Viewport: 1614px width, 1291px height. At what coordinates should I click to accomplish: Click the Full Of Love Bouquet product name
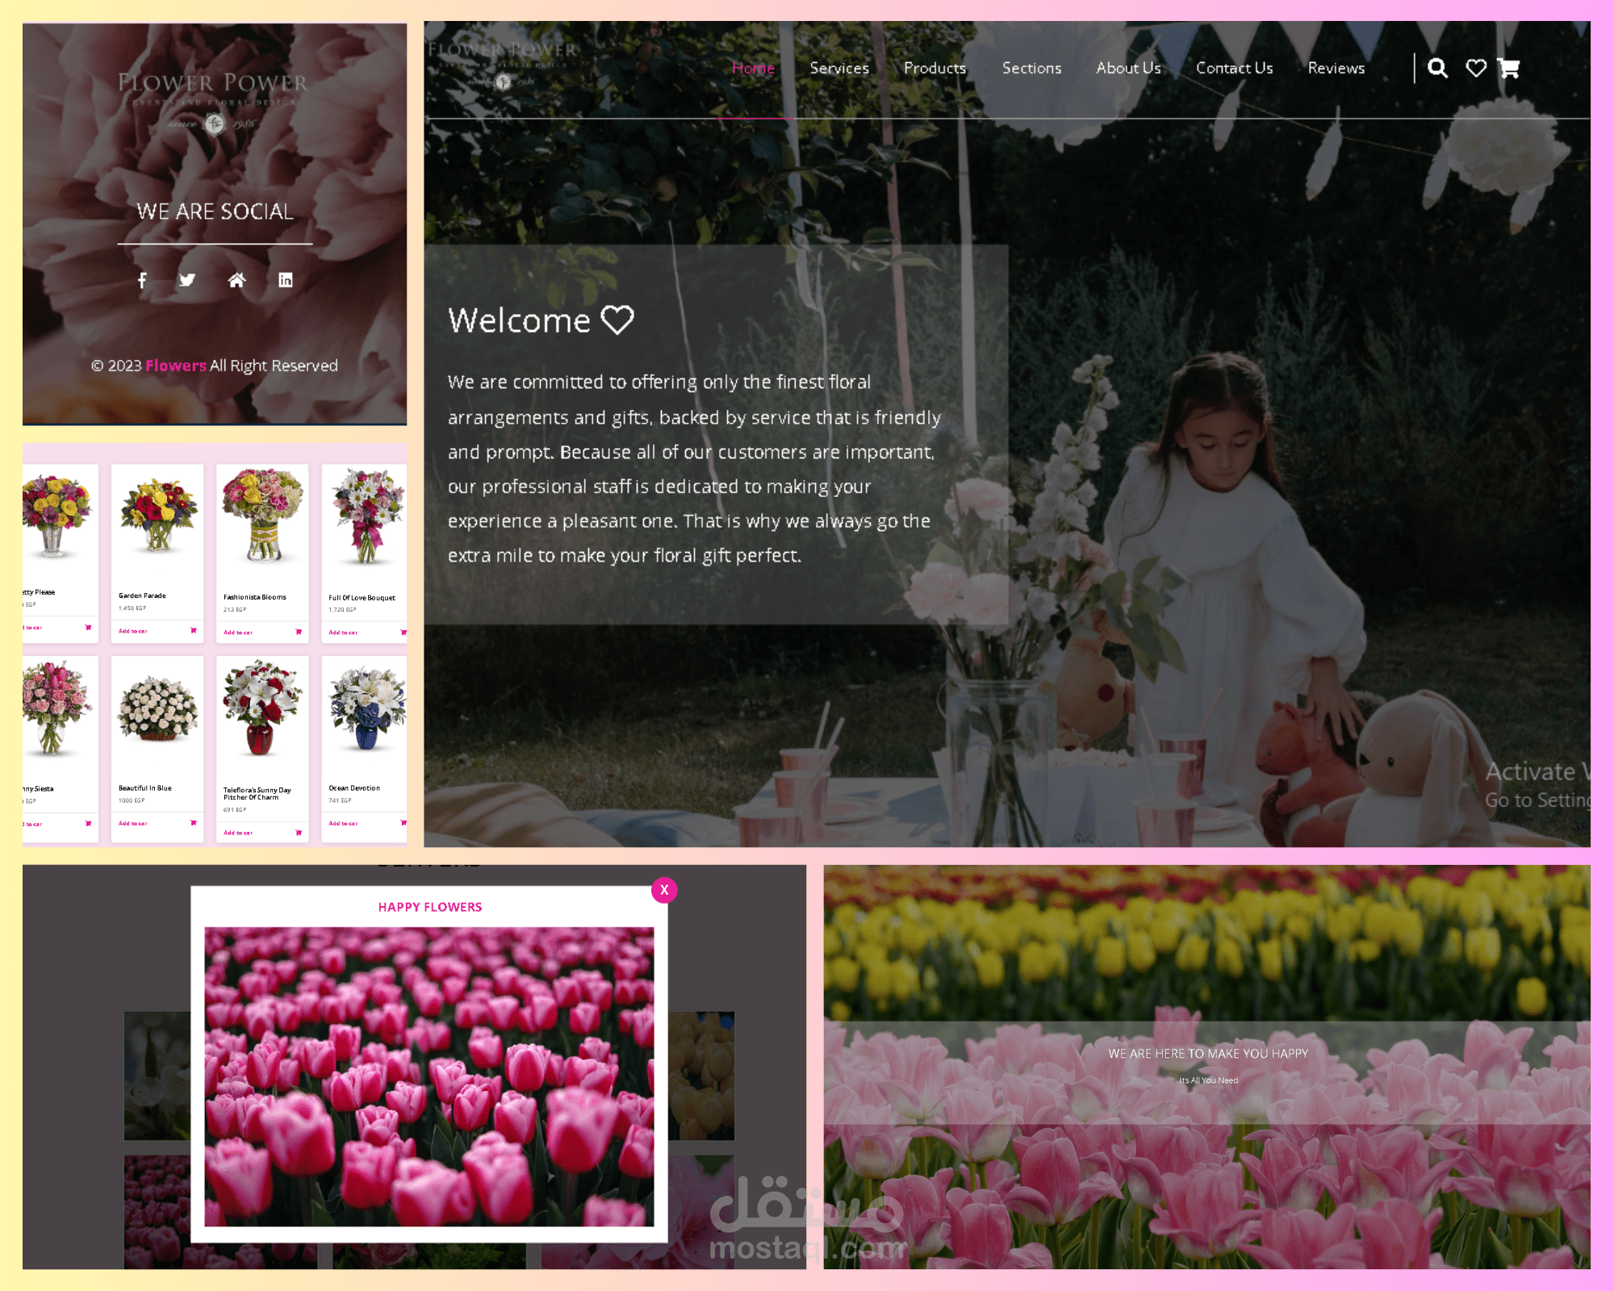click(x=362, y=598)
